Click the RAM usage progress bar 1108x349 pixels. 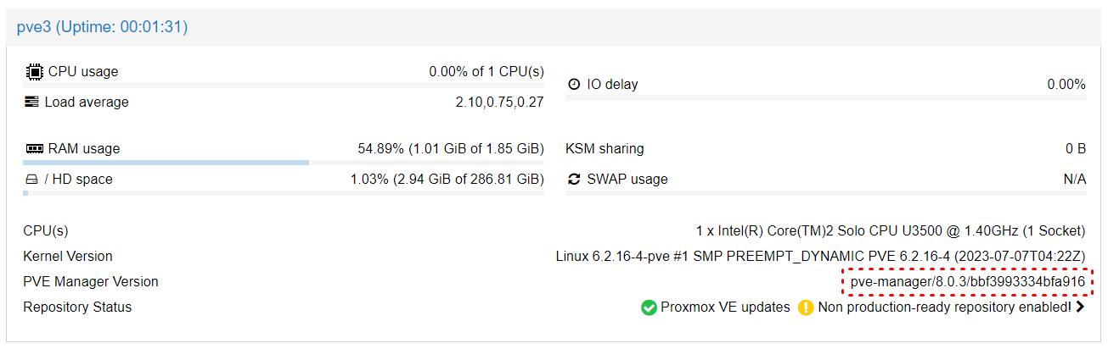pos(284,163)
